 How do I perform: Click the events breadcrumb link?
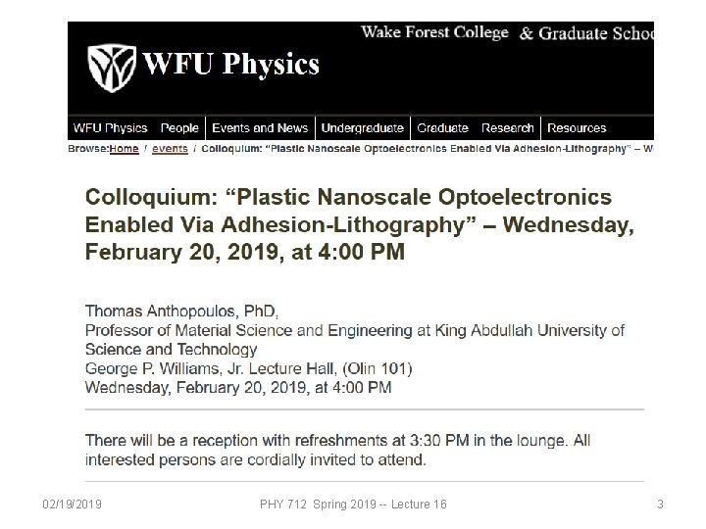(x=171, y=149)
